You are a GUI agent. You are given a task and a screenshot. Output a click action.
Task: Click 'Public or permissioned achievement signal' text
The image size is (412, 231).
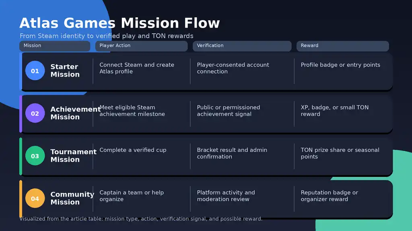pos(229,111)
